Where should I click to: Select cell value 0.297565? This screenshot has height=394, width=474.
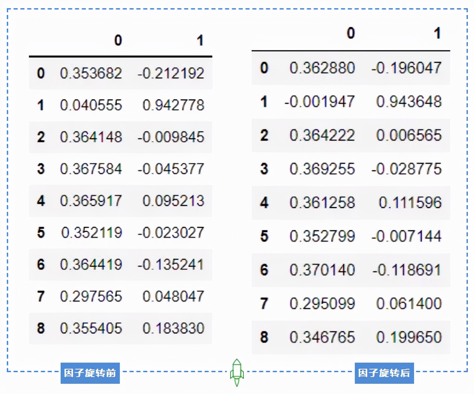(91, 296)
